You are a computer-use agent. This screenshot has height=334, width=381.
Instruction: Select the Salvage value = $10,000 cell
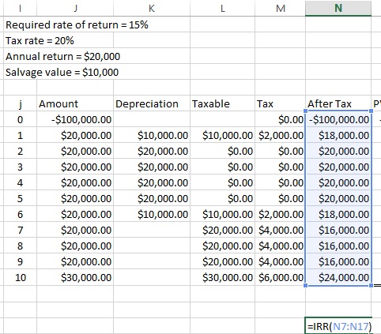pos(62,73)
